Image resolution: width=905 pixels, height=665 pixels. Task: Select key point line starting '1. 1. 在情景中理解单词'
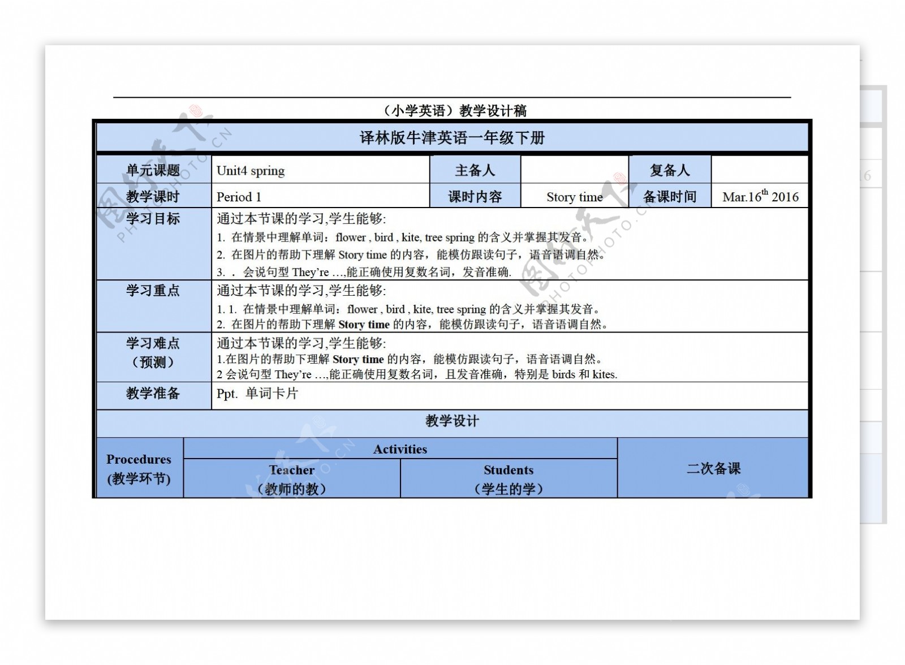pyautogui.click(x=408, y=309)
